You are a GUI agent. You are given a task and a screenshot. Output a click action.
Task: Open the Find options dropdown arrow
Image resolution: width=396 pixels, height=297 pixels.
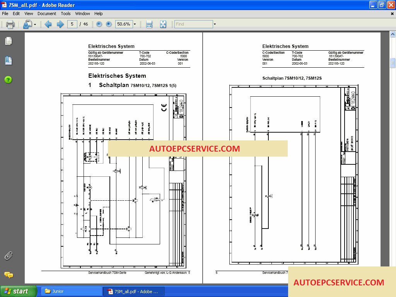coord(215,24)
